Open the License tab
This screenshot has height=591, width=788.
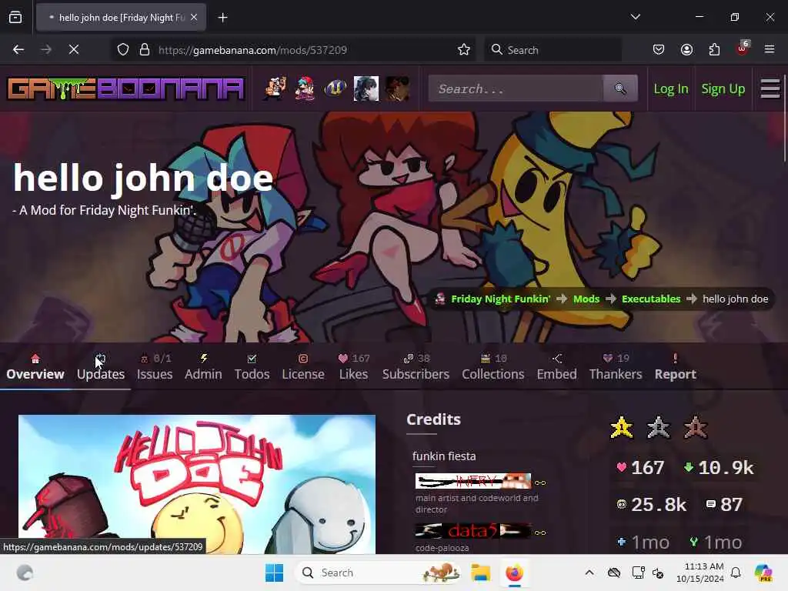coord(303,368)
